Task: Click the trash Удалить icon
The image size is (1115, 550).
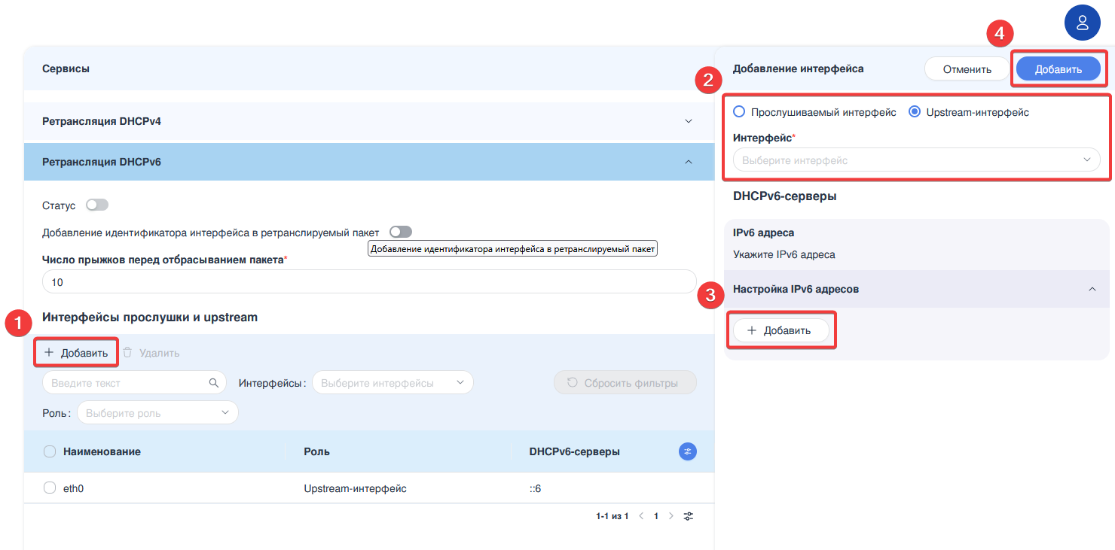Action: point(128,353)
